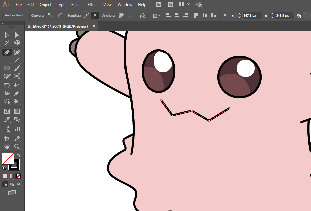Apply solid Color mode button
This screenshot has height=211, width=311.
coord(5,176)
